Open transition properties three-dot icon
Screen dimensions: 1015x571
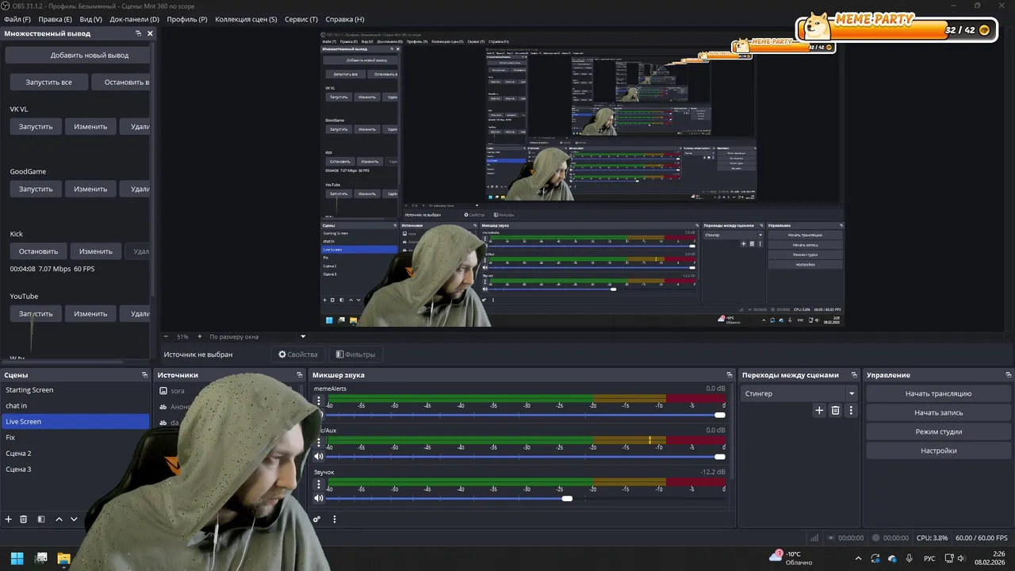tap(851, 411)
